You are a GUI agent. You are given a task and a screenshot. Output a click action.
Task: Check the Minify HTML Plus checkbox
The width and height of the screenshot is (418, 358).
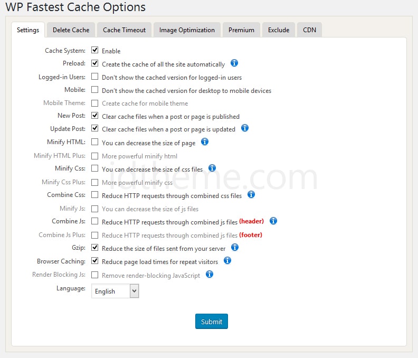(94, 156)
